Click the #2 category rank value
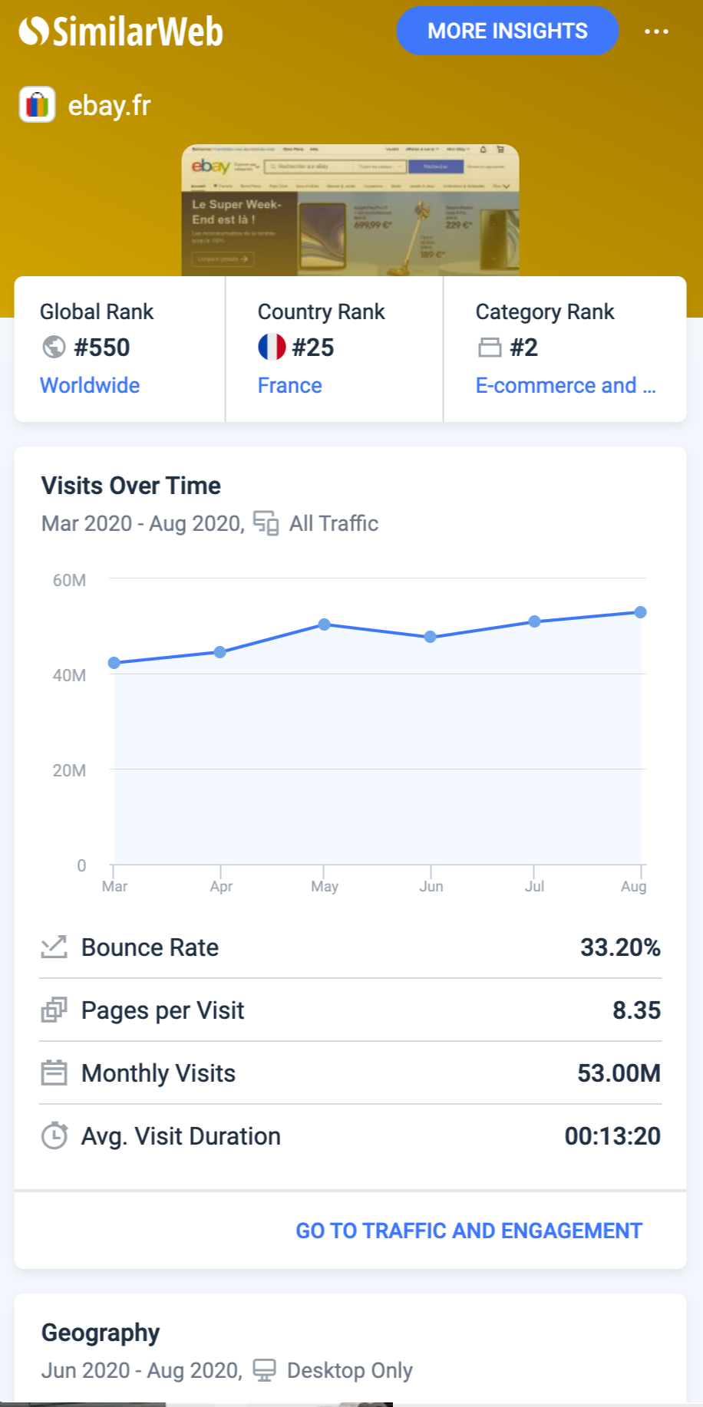Image resolution: width=703 pixels, height=1407 pixels. [524, 348]
